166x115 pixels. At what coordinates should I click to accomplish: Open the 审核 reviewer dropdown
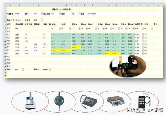click(23, 69)
